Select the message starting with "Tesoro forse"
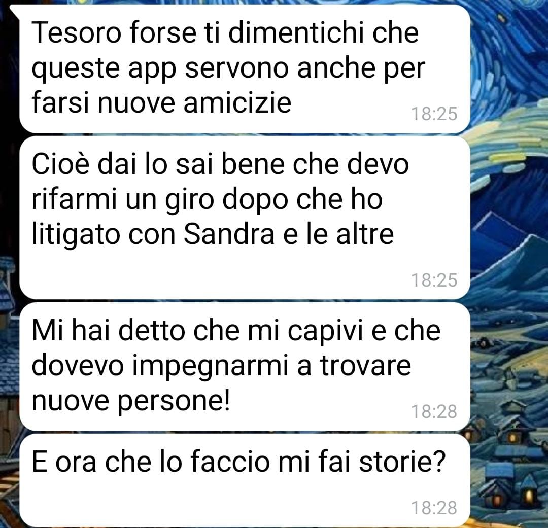548x528 pixels. [x=245, y=68]
